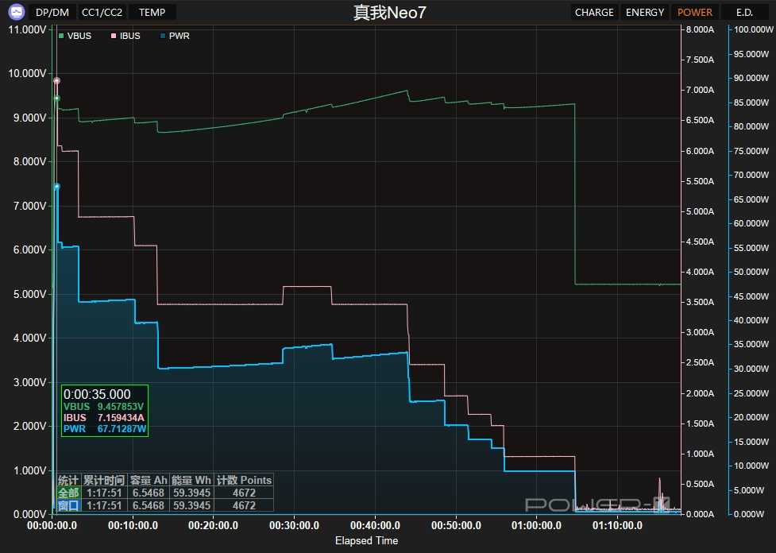Switch to the CC1/CC2 tab
776x553 pixels.
click(x=102, y=13)
